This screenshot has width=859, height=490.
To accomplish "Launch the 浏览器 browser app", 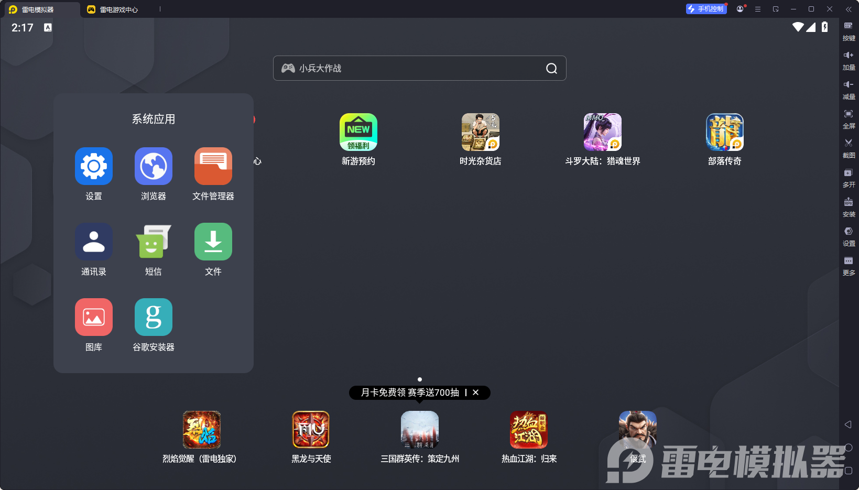I will pyautogui.click(x=154, y=166).
